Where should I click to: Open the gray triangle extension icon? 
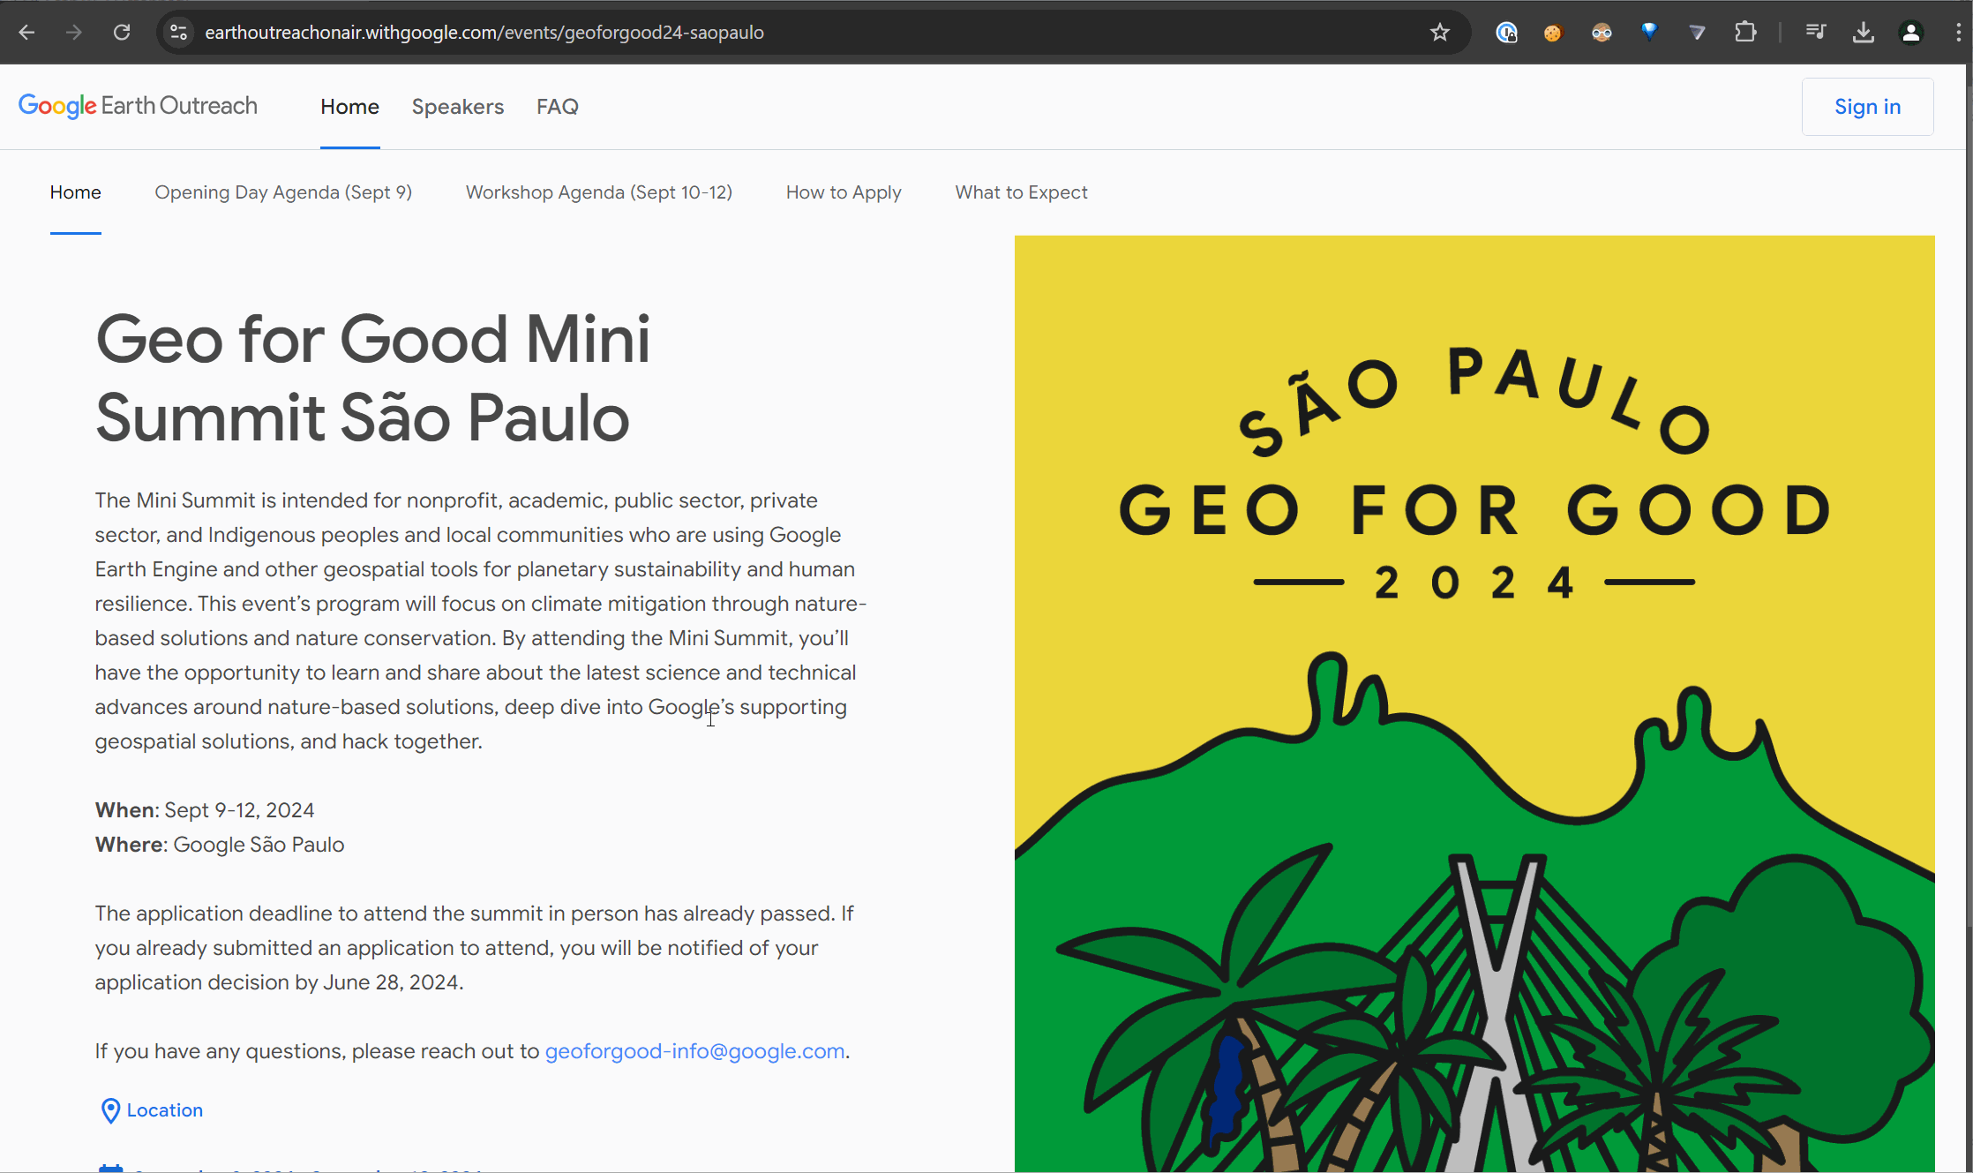pos(1697,33)
